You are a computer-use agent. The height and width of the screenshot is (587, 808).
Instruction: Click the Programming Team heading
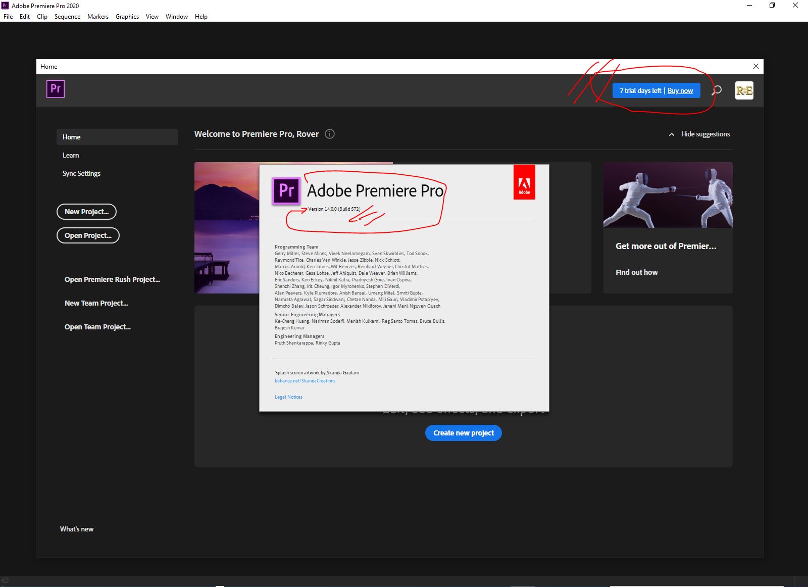pyautogui.click(x=296, y=247)
